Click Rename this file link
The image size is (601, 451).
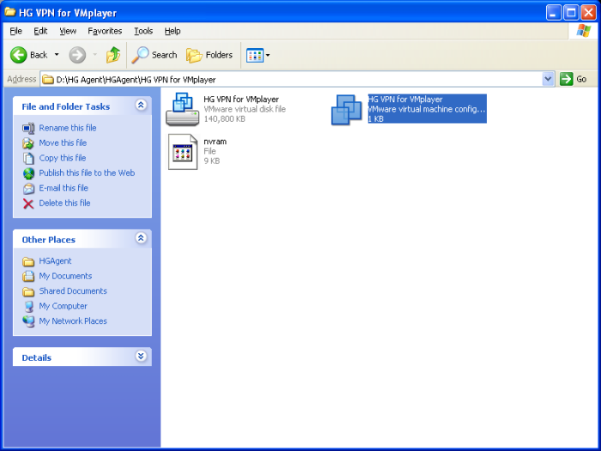pyautogui.click(x=68, y=128)
